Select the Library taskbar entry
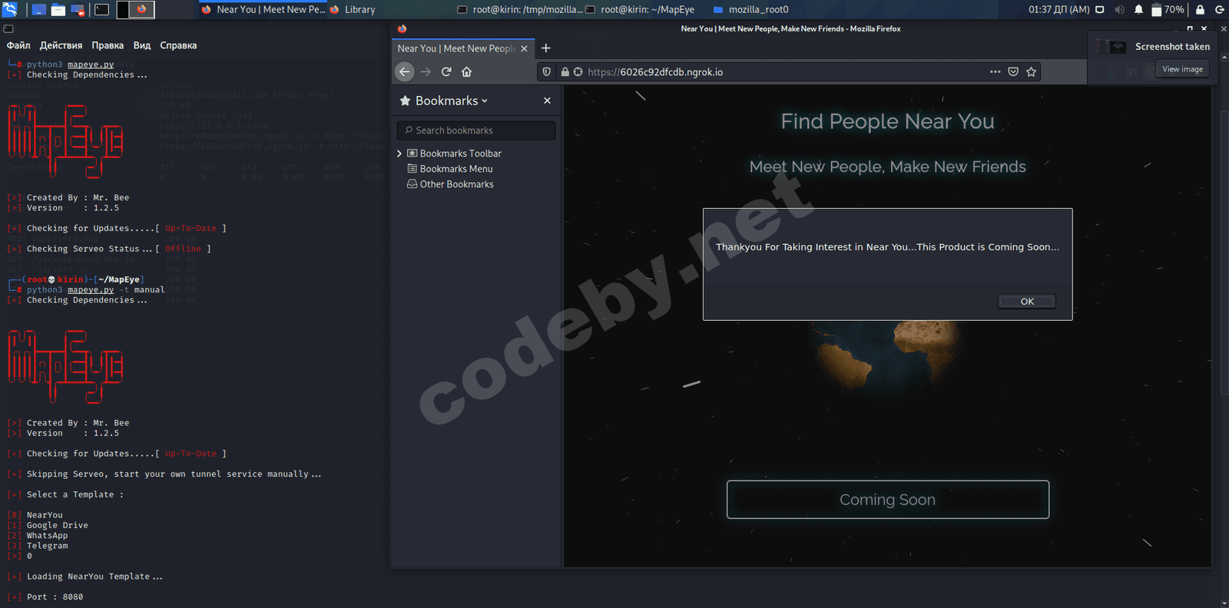The image size is (1229, 608). (353, 9)
